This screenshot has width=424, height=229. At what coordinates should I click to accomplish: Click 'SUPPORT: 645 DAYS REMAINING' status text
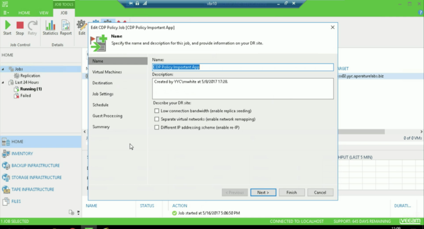point(362,221)
